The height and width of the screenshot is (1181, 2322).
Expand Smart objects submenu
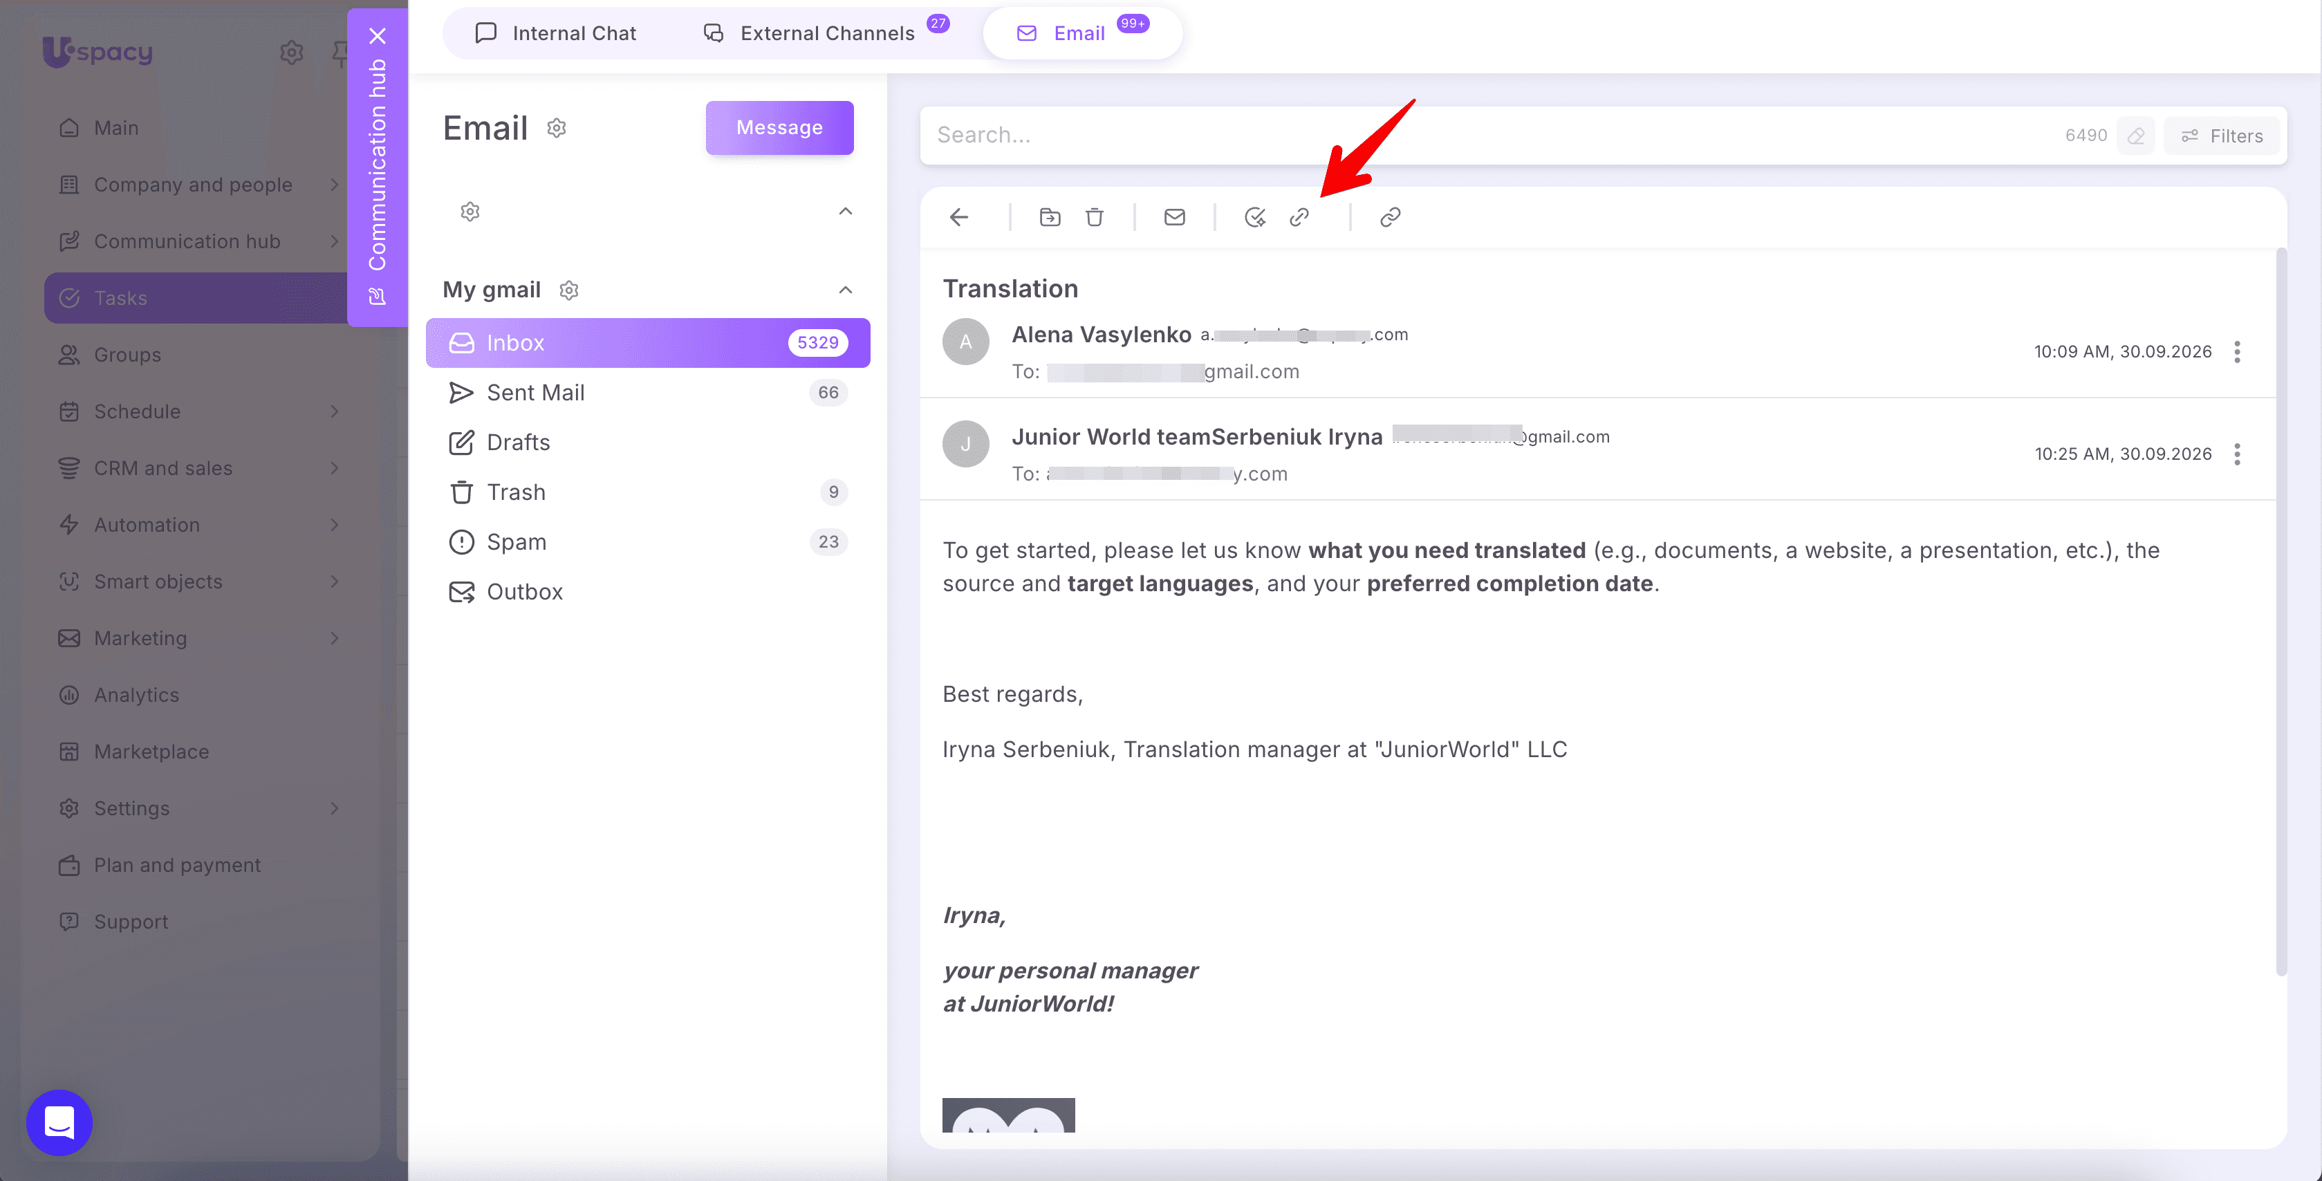335,582
